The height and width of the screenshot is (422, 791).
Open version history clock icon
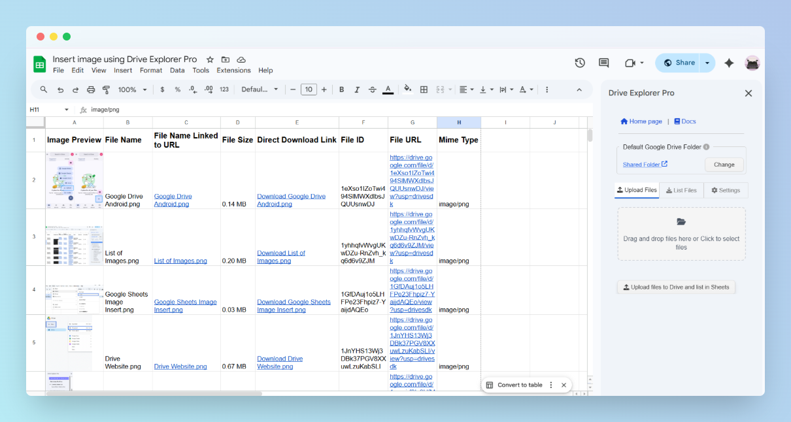click(580, 63)
